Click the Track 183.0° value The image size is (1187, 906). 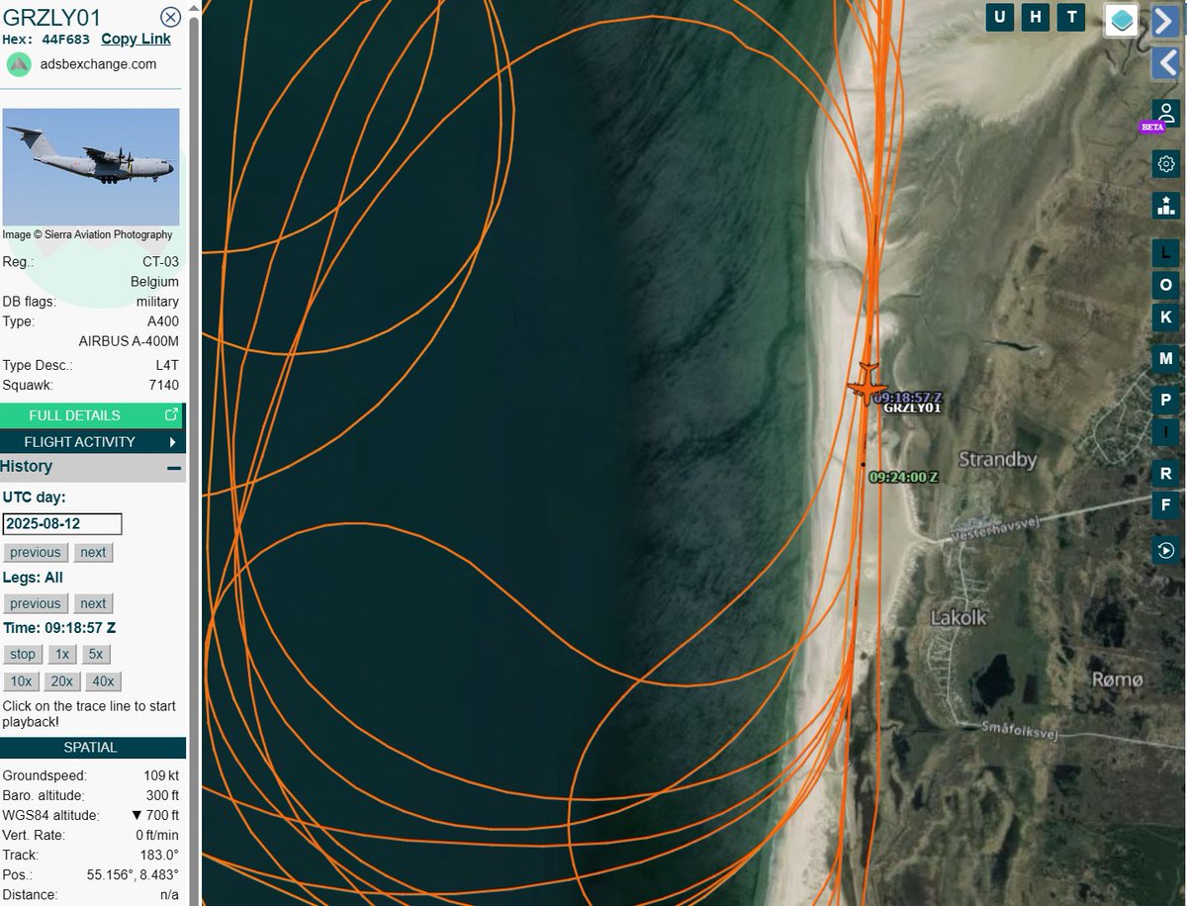pos(158,856)
